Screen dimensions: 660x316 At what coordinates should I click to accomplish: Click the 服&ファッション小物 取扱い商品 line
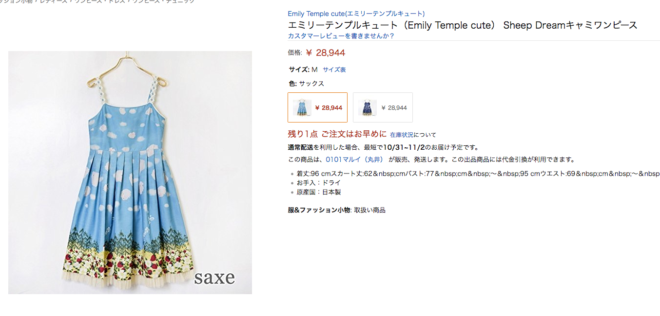(x=336, y=210)
